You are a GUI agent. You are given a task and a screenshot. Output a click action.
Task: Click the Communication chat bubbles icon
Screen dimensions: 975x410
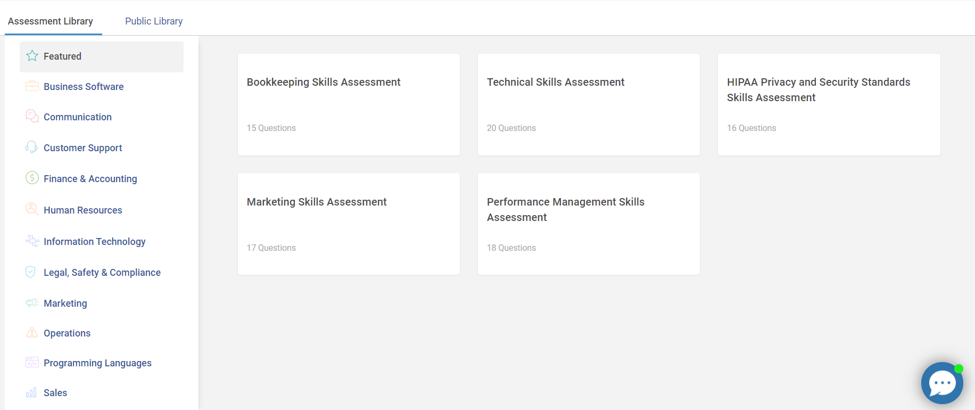[x=32, y=116]
